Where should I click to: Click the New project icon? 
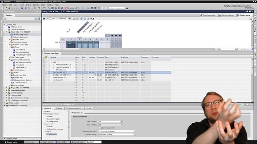click(x=3, y=8)
